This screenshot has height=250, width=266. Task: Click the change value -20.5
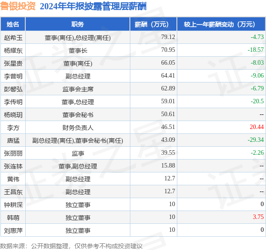point(257,101)
